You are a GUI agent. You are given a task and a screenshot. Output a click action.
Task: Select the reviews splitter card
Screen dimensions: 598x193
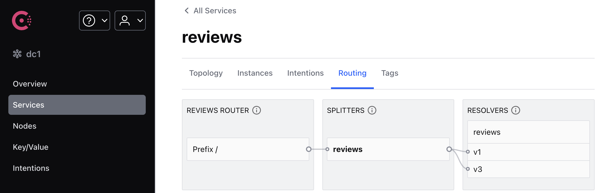coord(388,149)
